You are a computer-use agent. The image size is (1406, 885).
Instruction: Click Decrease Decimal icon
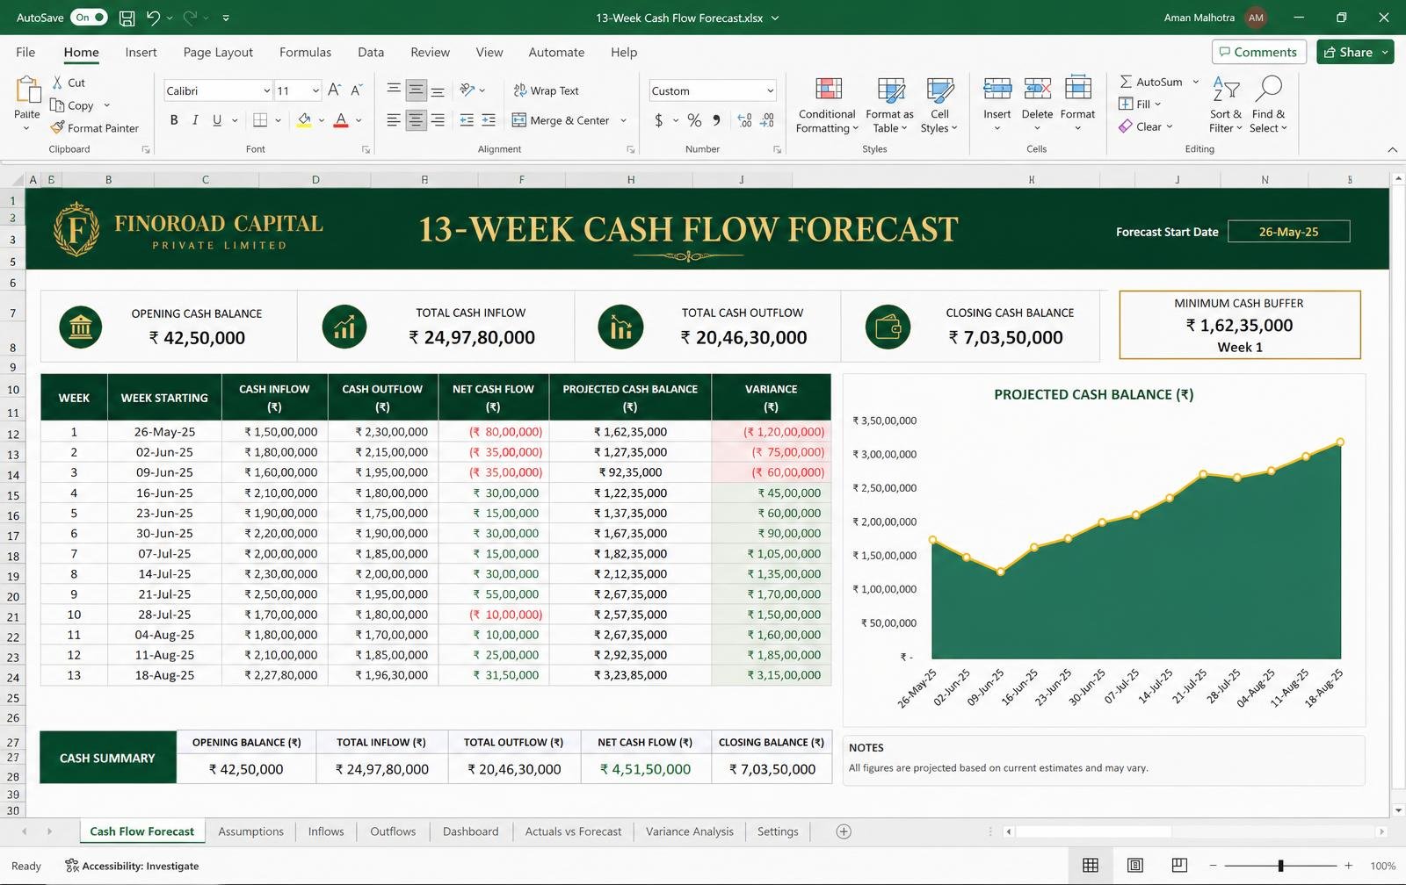(767, 120)
